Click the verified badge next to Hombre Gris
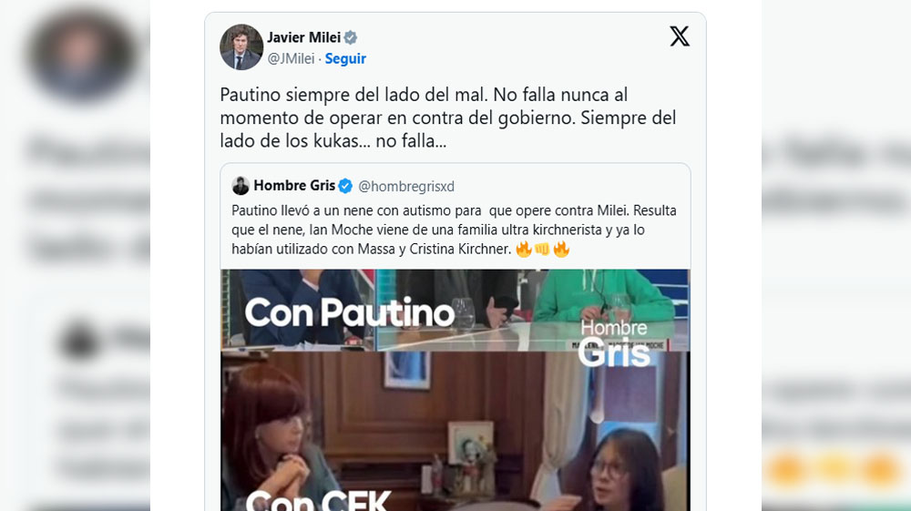Image resolution: width=911 pixels, height=511 pixels. 346,186
